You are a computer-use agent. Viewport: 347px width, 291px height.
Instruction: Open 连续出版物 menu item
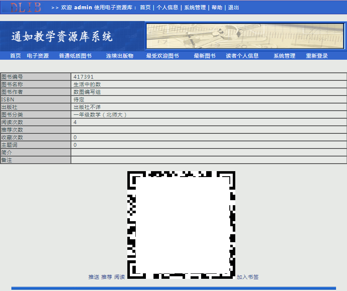tap(120, 56)
